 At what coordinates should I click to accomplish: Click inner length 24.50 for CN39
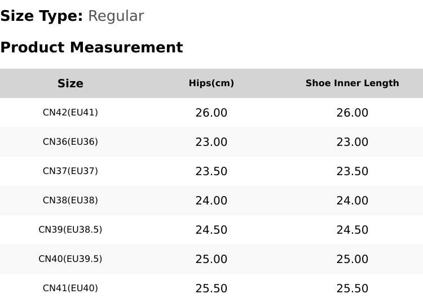352,230
